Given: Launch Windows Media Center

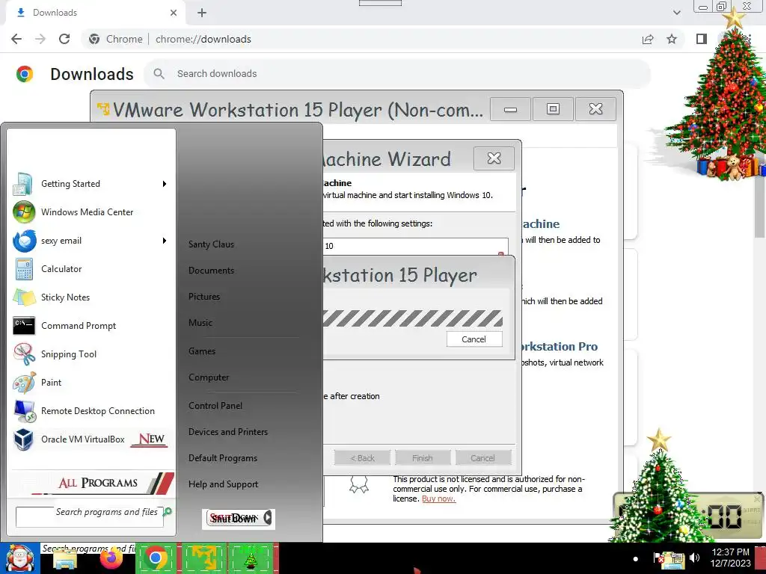Looking at the screenshot, I should tap(91, 212).
